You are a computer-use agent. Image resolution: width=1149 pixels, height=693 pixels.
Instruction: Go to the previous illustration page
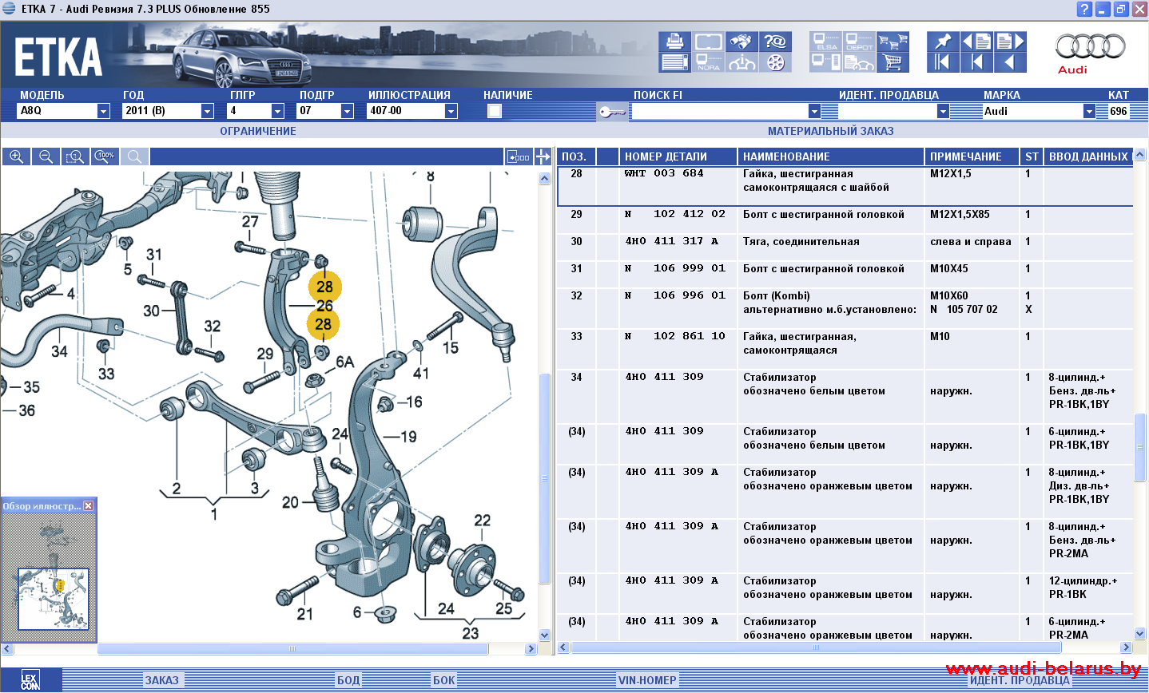click(976, 42)
